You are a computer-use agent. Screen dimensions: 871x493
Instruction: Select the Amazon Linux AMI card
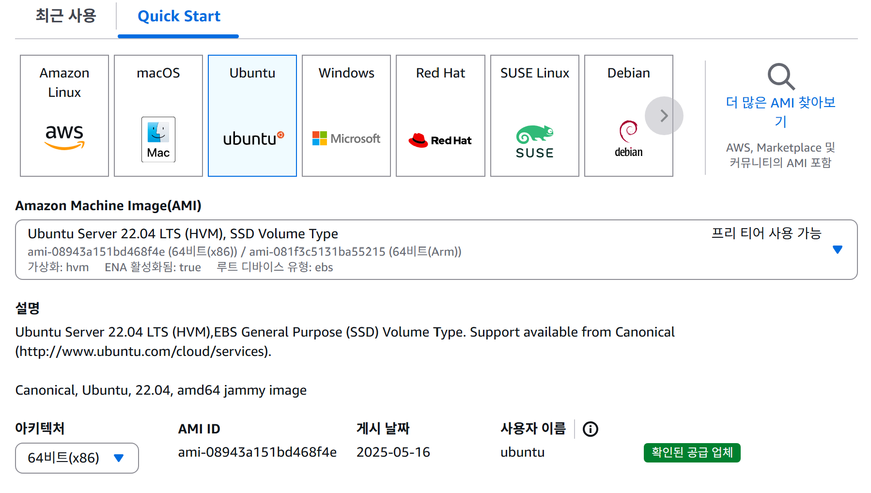coord(64,116)
